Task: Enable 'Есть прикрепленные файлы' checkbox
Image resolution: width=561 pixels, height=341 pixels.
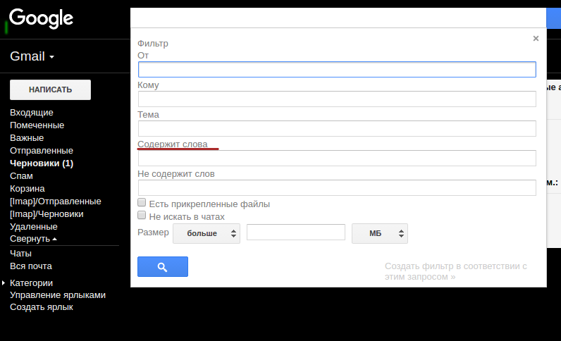Action: (x=142, y=203)
